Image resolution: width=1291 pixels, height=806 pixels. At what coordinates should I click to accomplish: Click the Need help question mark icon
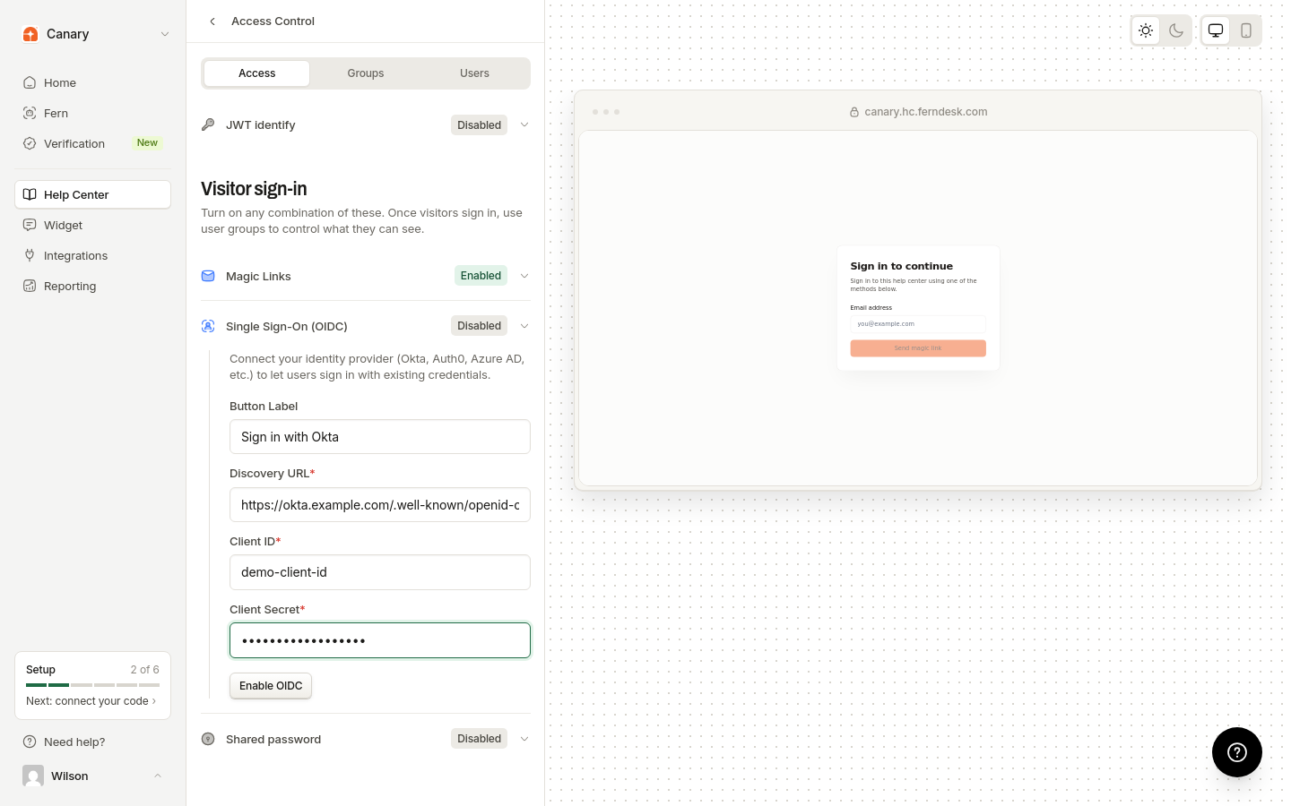(30, 742)
